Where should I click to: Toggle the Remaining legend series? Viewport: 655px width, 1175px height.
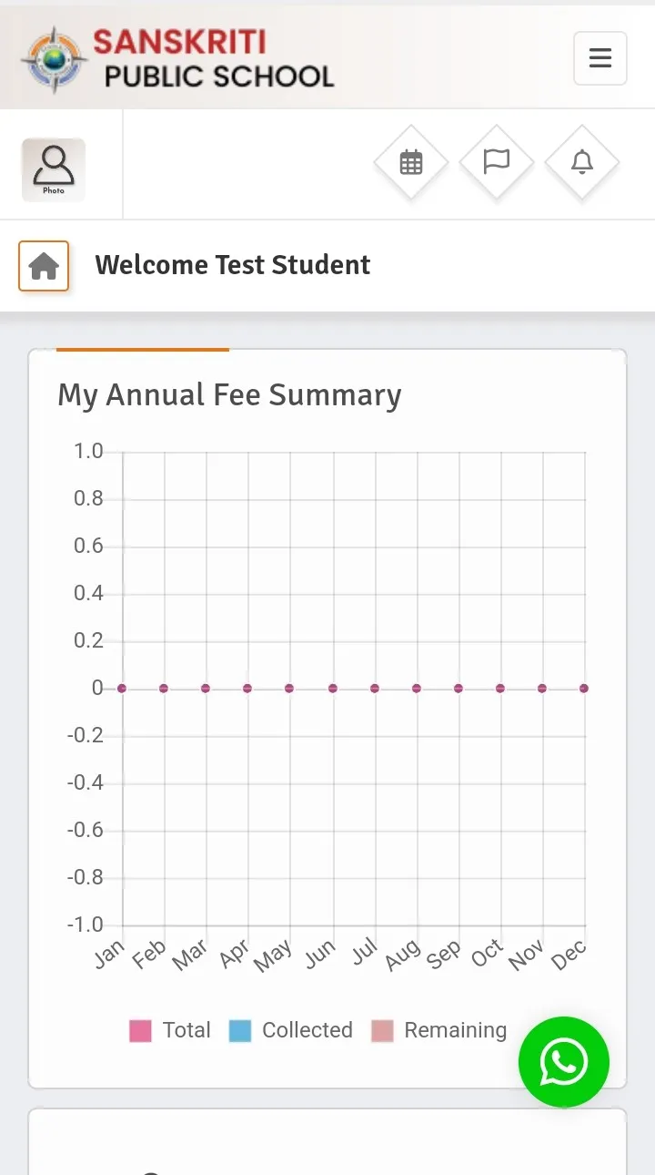click(439, 1030)
